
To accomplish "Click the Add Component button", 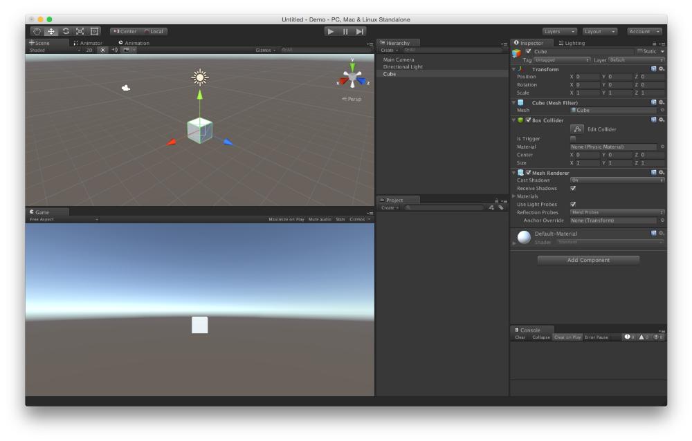I will point(588,260).
